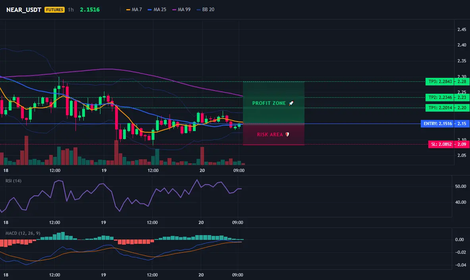The height and width of the screenshot is (280, 470).
Task: Click the PROFIT ZONE text
Action: click(x=269, y=103)
